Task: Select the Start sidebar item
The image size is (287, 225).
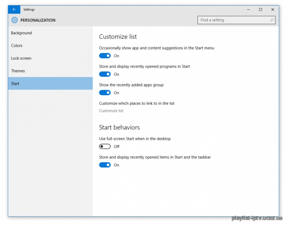Action: click(51, 83)
